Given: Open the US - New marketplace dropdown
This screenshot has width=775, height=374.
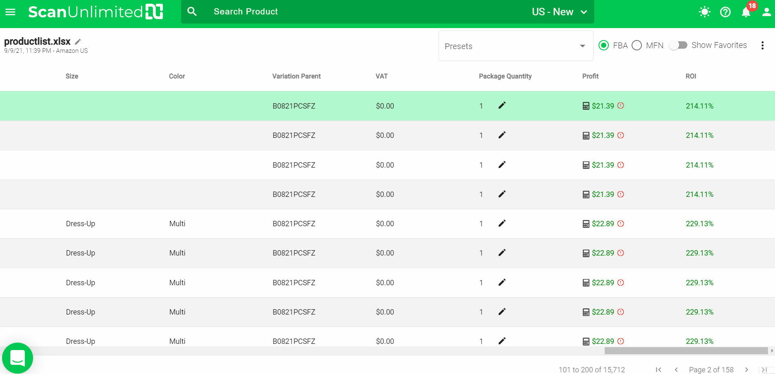Looking at the screenshot, I should [559, 12].
